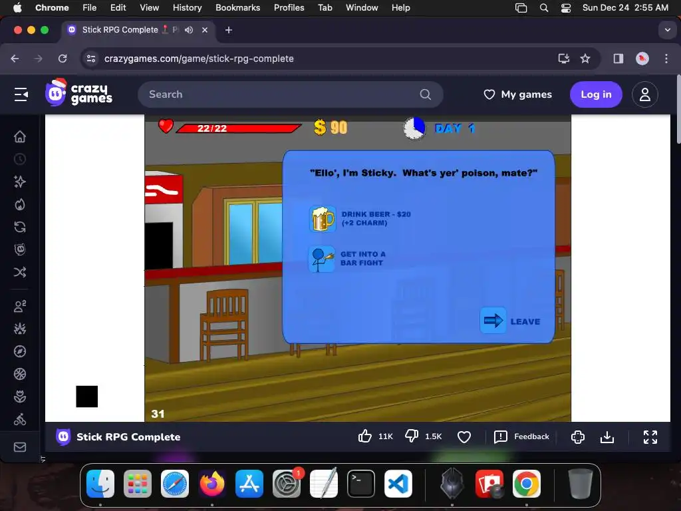Expand the tab search dropdown chevron

tap(667, 30)
